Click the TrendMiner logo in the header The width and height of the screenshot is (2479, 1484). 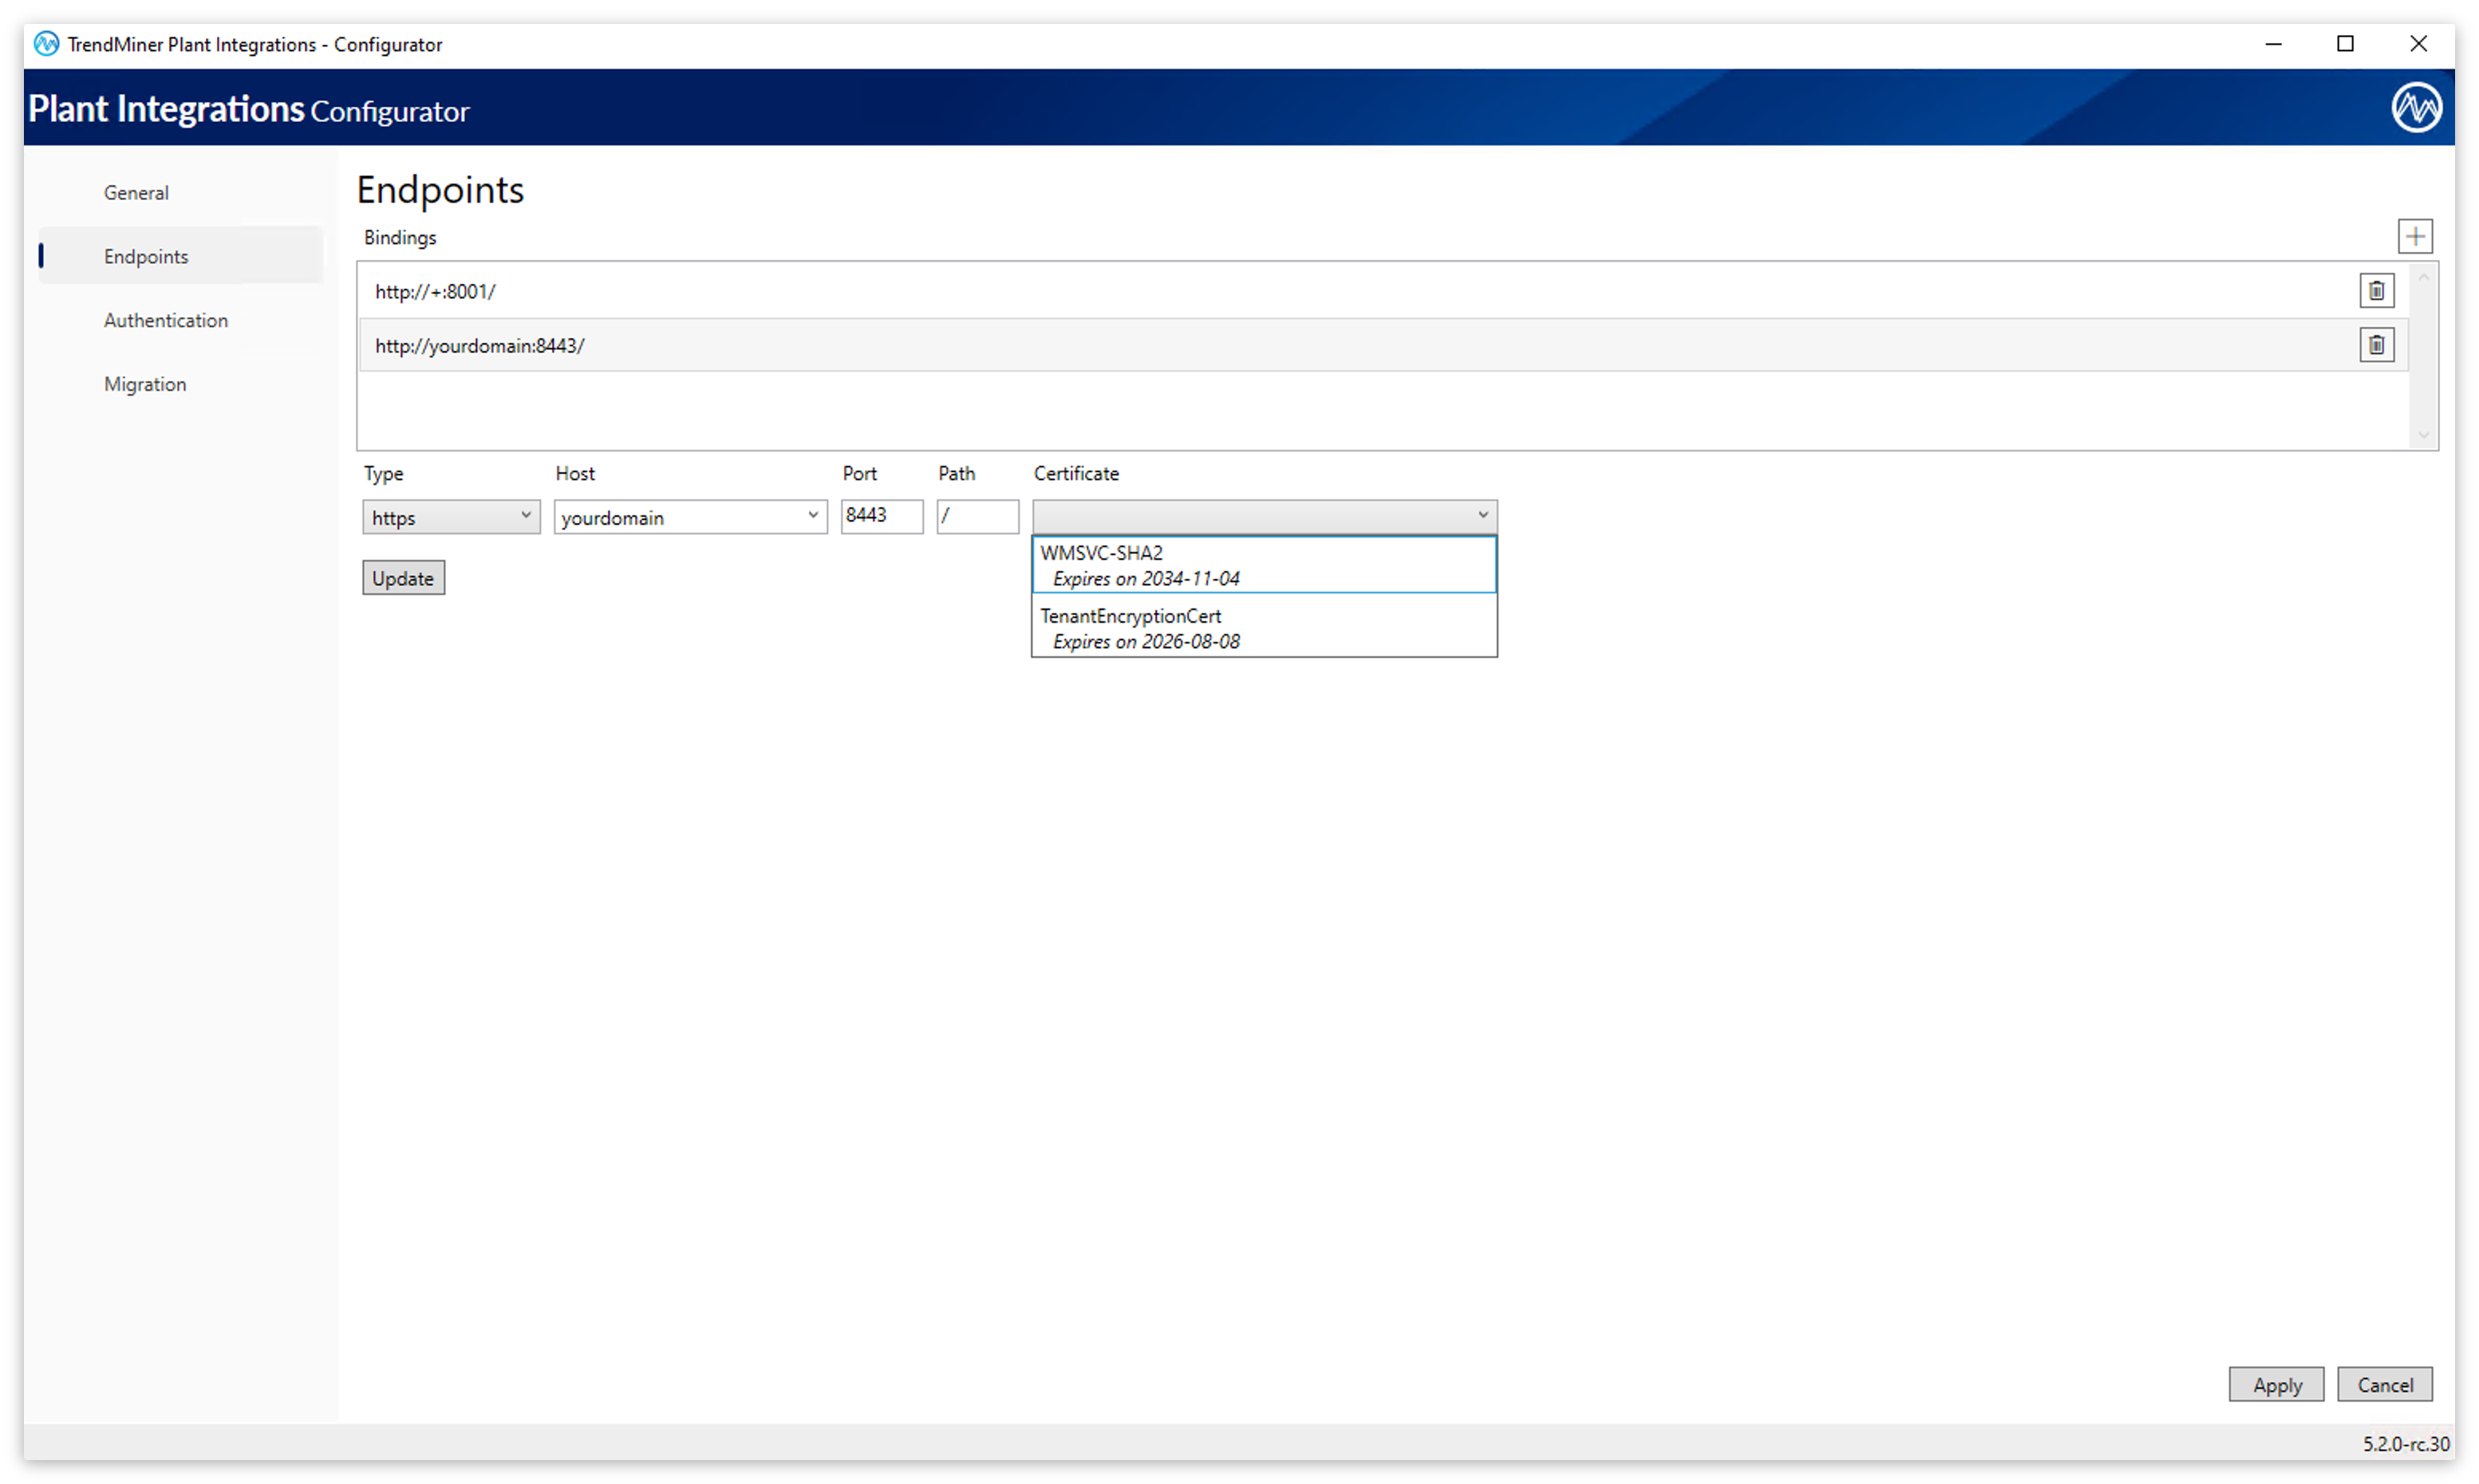click(2416, 106)
